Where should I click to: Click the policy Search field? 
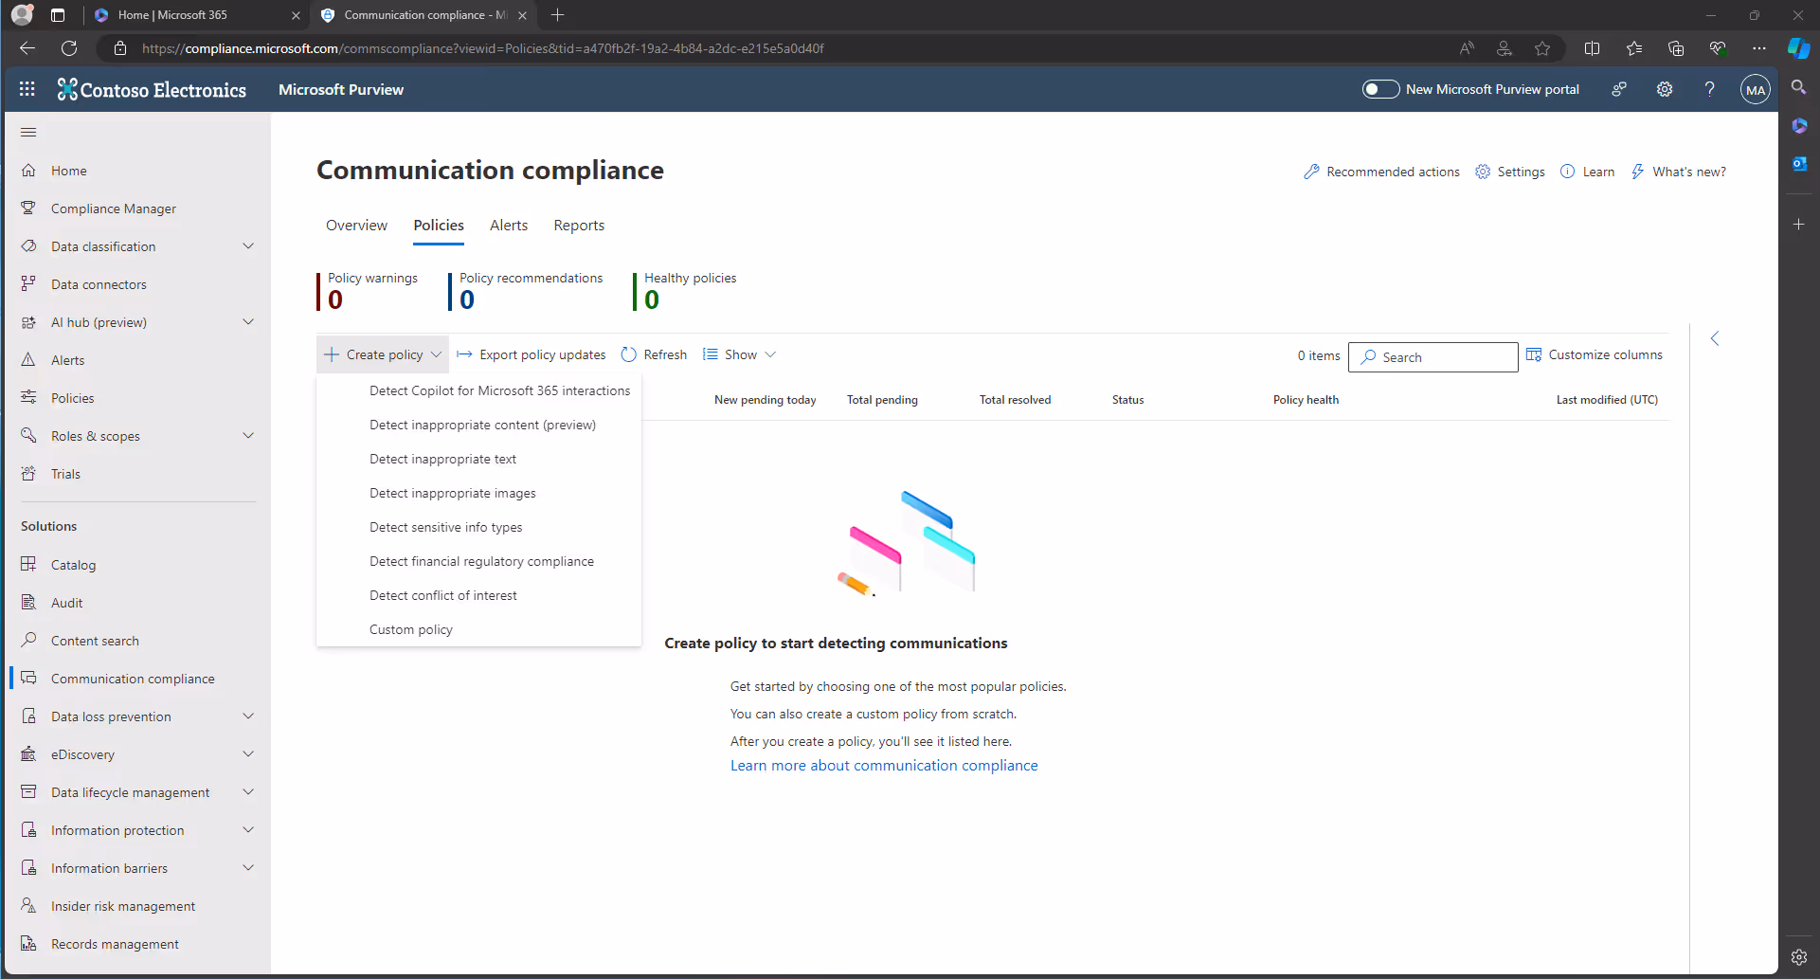1433,357
